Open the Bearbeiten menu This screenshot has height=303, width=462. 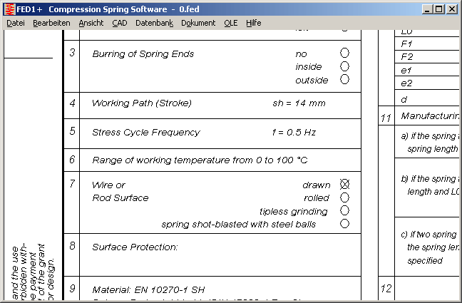[x=51, y=23]
